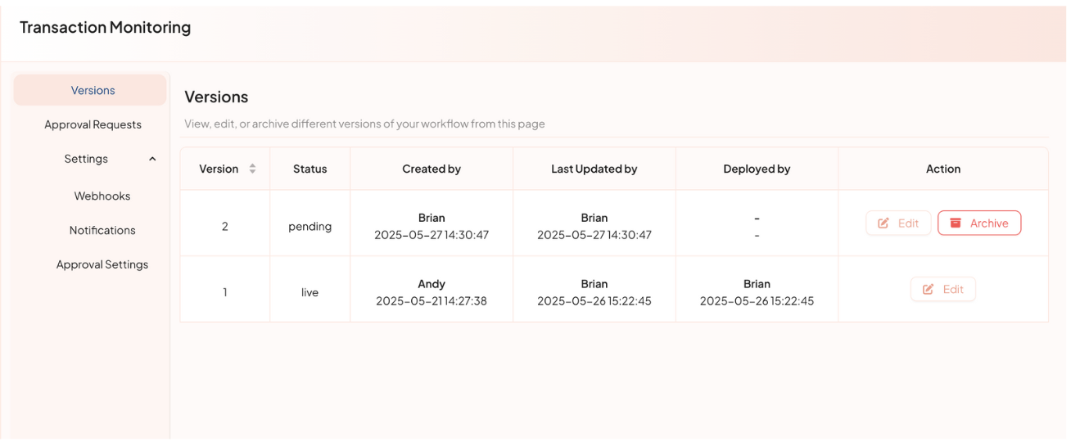This screenshot has height=442, width=1071.
Task: Open the Webhooks settings page
Action: 102,196
